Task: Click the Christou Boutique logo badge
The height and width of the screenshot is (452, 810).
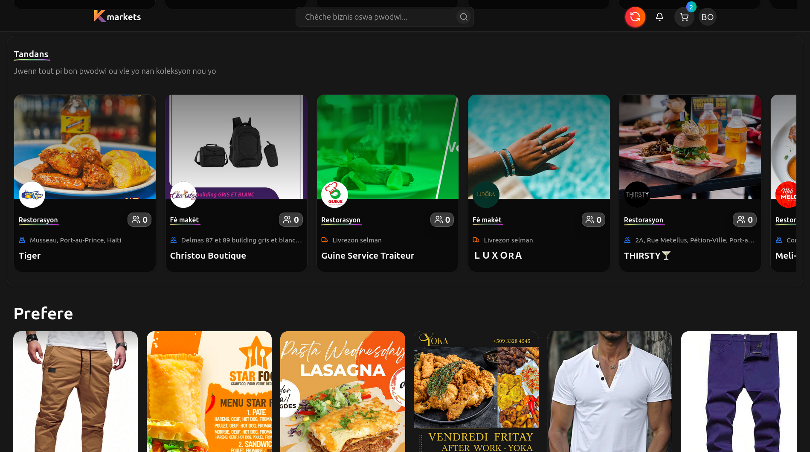Action: pos(183,195)
